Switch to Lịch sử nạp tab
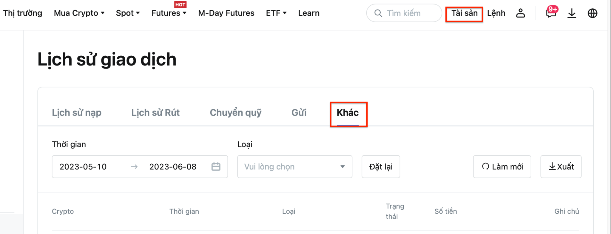The image size is (611, 234). tap(77, 113)
